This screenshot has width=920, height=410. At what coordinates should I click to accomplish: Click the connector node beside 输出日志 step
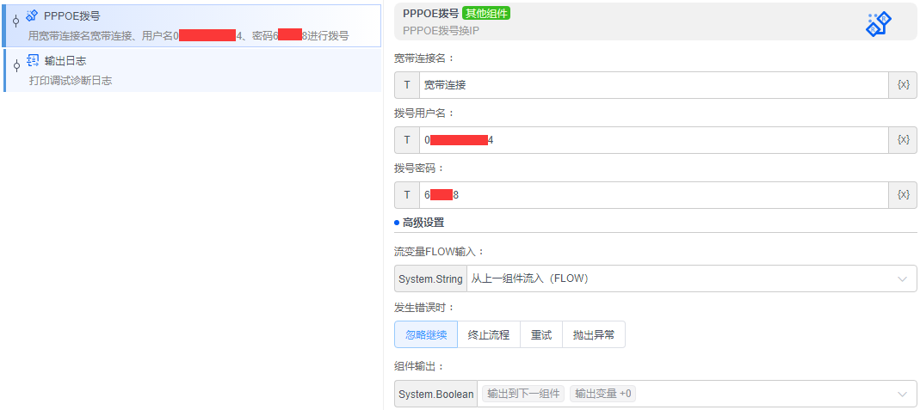click(16, 65)
